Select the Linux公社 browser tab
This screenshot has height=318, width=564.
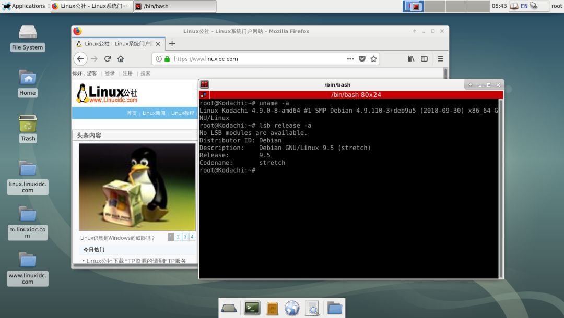pos(119,44)
